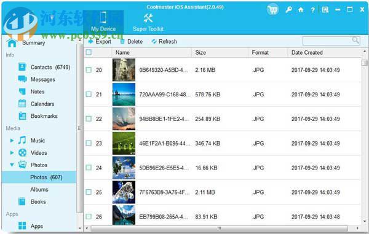
Task: Click the Bookmarks icon in sidebar
Action: click(22, 116)
